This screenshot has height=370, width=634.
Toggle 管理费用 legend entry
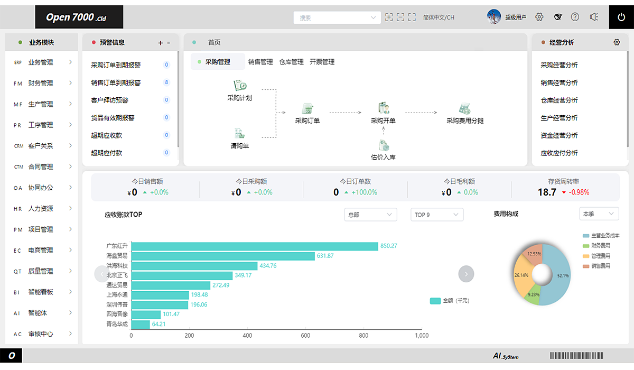pos(596,256)
